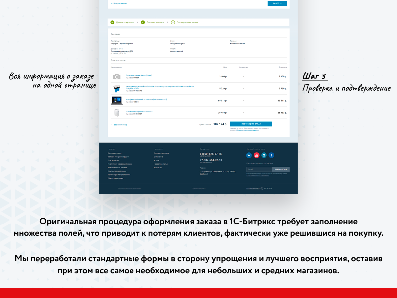Click the Instagram icon in footer

click(264, 155)
